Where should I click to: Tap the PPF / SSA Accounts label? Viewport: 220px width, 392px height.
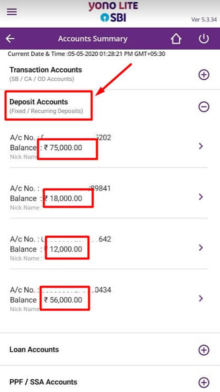point(43,382)
